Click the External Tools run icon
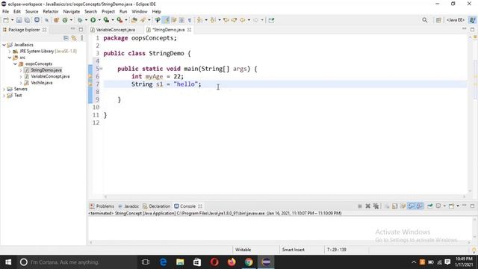Viewport: 478px width, 269px height. [x=119, y=20]
